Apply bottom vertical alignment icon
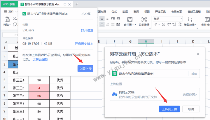The height and width of the screenshot is (120, 210). click(107, 19)
